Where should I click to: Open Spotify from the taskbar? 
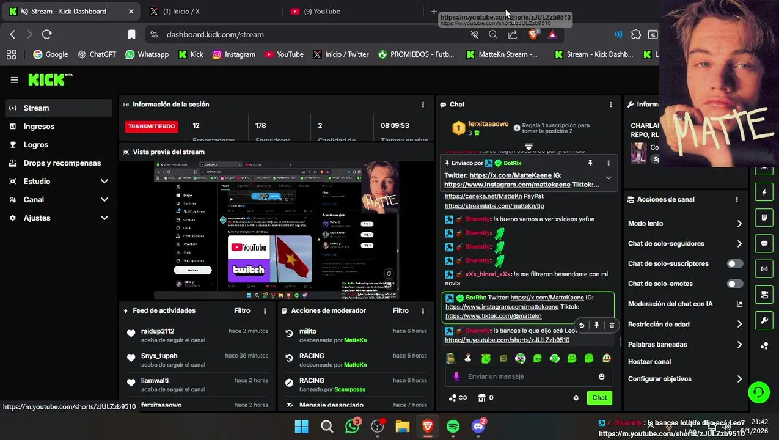click(453, 426)
